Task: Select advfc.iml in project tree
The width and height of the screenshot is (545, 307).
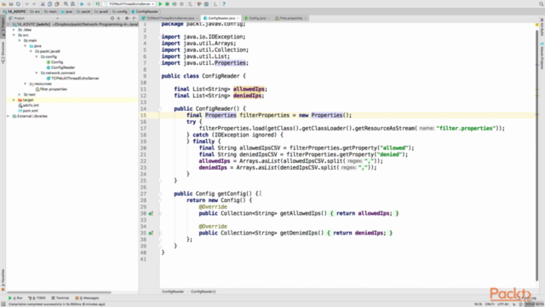Action: [x=28, y=106]
